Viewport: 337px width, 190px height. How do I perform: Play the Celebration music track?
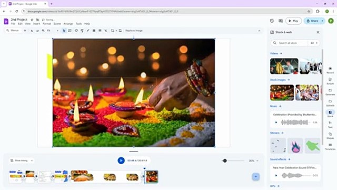coord(276,122)
